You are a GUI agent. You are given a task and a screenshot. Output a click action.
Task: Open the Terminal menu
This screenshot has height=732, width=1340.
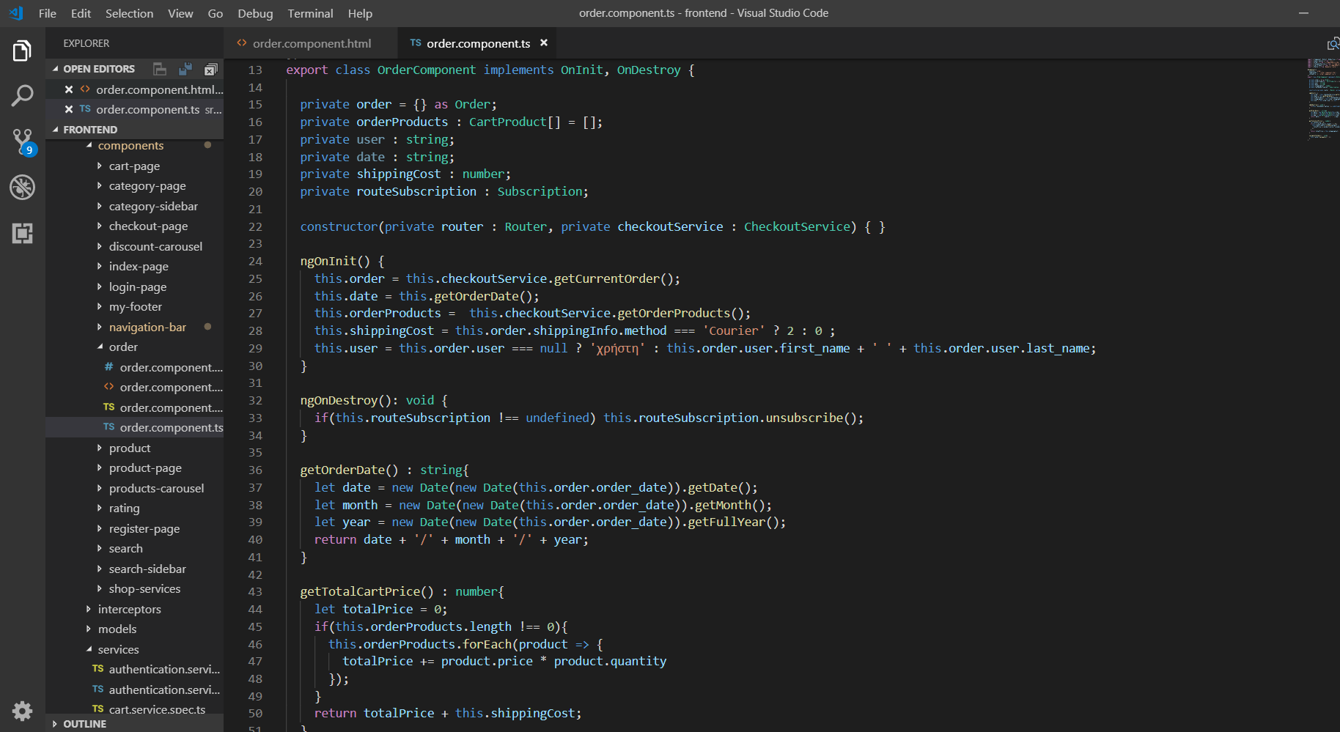(310, 13)
